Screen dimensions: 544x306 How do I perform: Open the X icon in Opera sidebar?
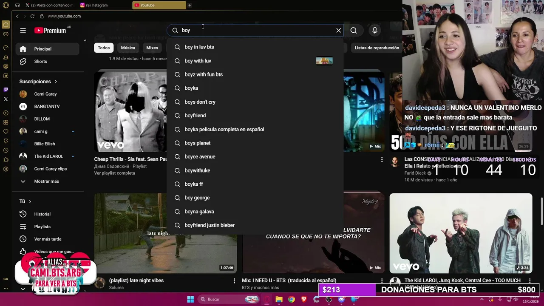click(x=6, y=99)
